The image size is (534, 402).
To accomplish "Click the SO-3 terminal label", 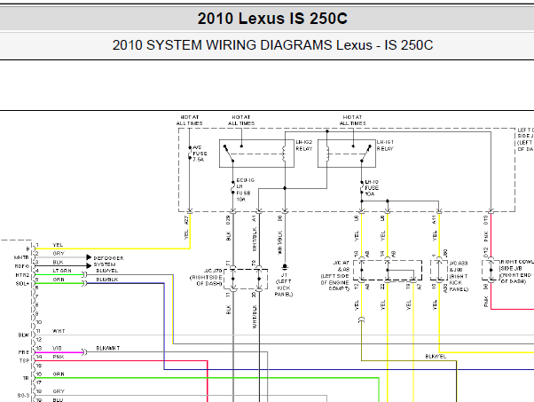I will [23, 396].
